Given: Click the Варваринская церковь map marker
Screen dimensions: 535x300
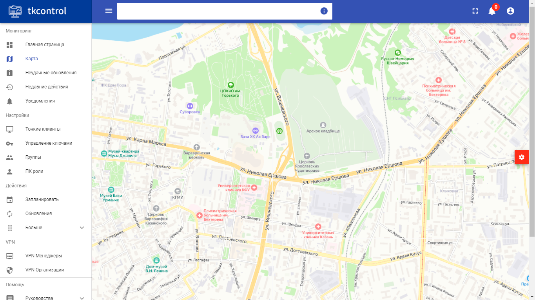Looking at the screenshot, I should click(x=197, y=147).
